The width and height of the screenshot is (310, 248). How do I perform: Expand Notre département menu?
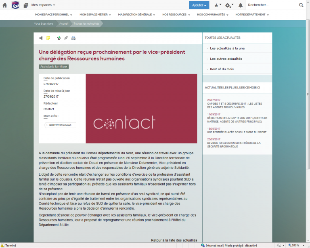click(x=252, y=15)
